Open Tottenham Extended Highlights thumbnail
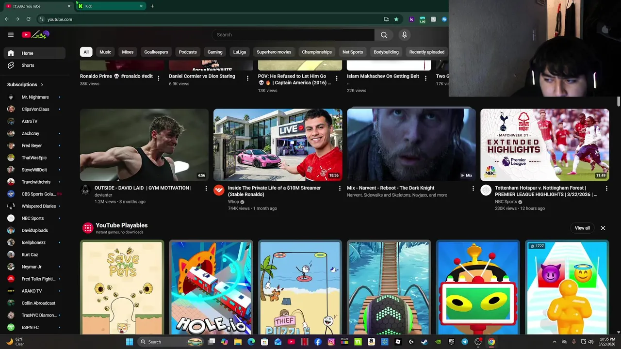The image size is (621, 349). pyautogui.click(x=545, y=144)
